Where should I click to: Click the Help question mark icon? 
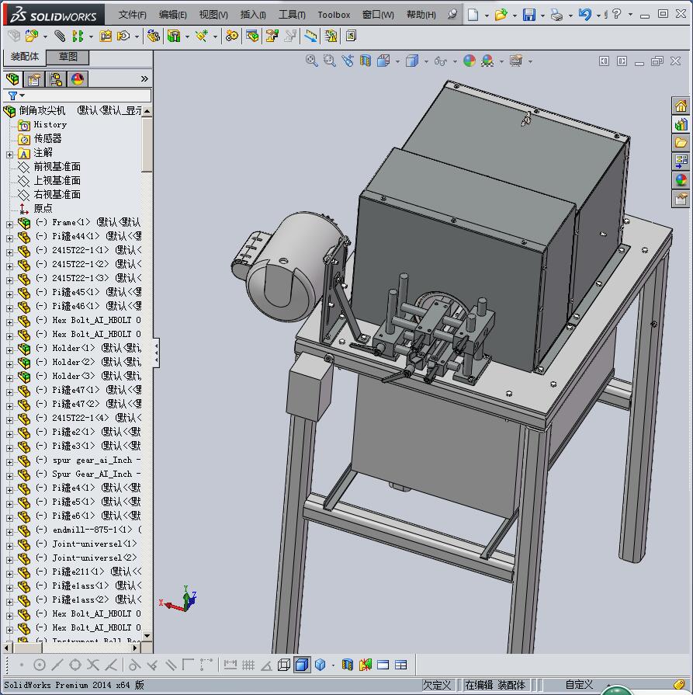tap(616, 14)
